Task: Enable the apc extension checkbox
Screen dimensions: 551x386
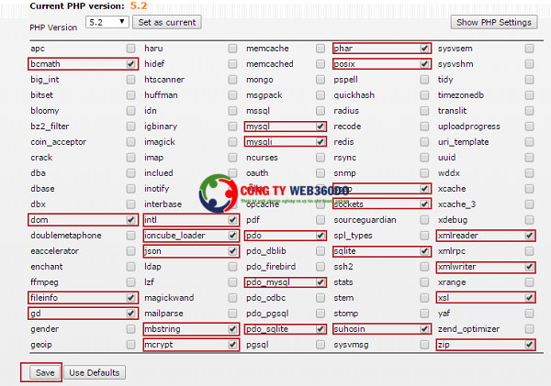Action: pyautogui.click(x=130, y=49)
